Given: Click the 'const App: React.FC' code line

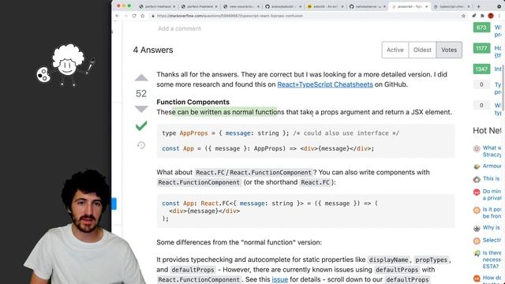Looking at the screenshot, I should [x=270, y=204].
